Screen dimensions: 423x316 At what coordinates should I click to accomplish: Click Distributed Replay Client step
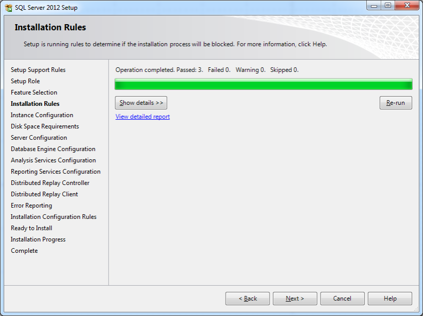click(44, 194)
